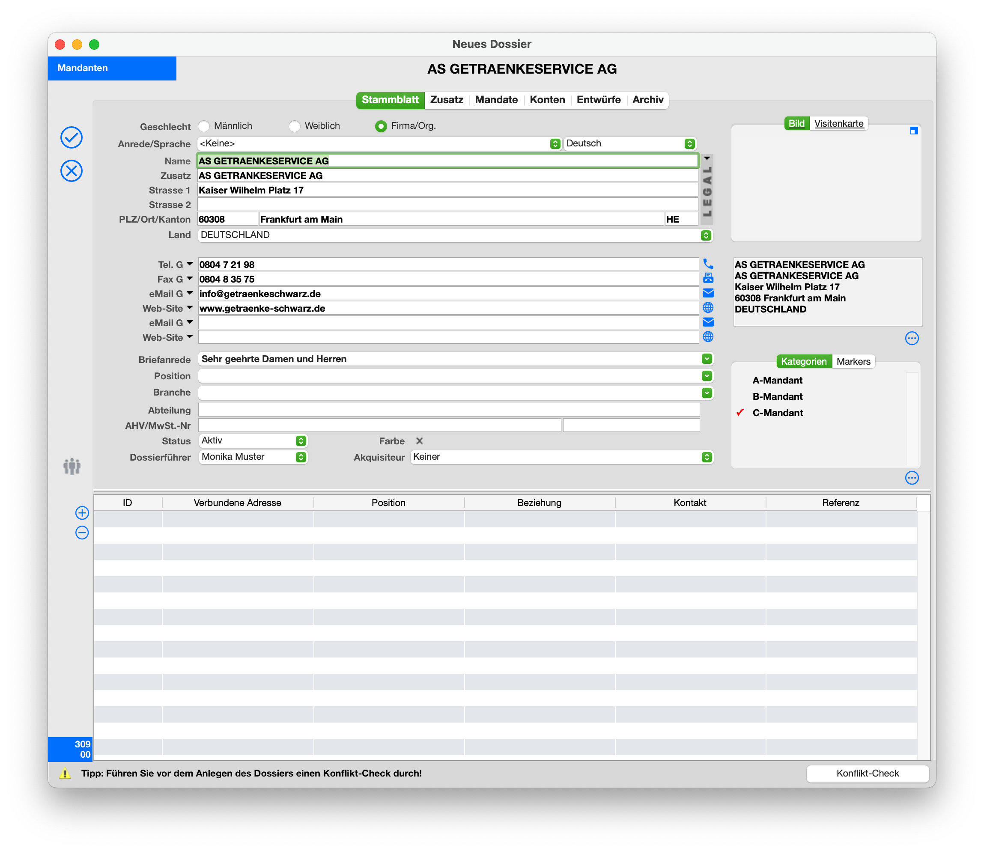Open the Tel. G type arrow
Screen dimensions: 984x851
coord(190,264)
